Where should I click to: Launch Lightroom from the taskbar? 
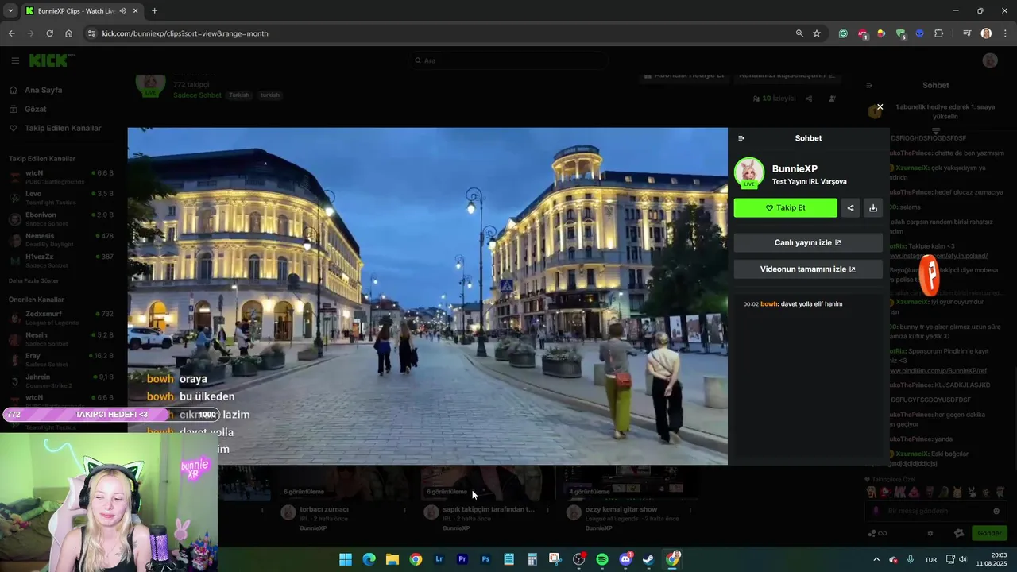pyautogui.click(x=439, y=559)
